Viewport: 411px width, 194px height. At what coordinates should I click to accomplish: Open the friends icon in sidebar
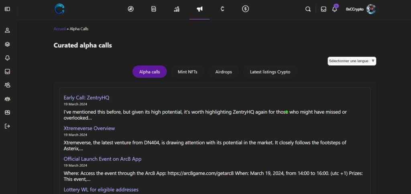coord(7,85)
